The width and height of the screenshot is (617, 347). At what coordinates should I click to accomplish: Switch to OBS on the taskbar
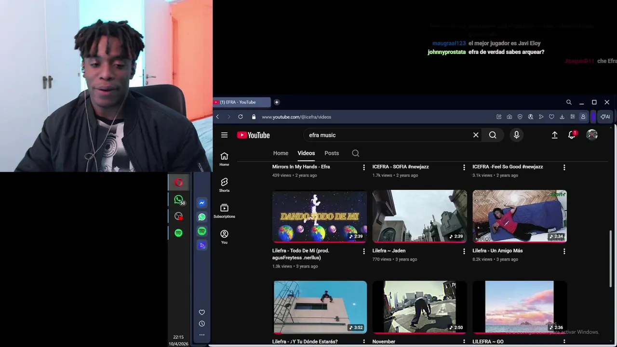coord(178,216)
